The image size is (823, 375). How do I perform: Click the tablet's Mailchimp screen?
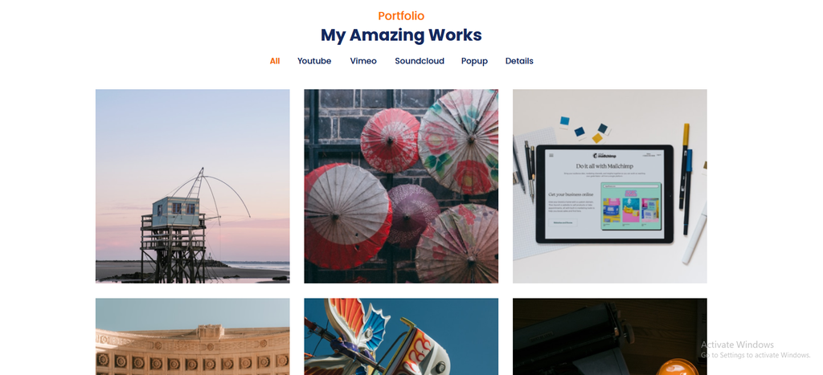point(604,194)
